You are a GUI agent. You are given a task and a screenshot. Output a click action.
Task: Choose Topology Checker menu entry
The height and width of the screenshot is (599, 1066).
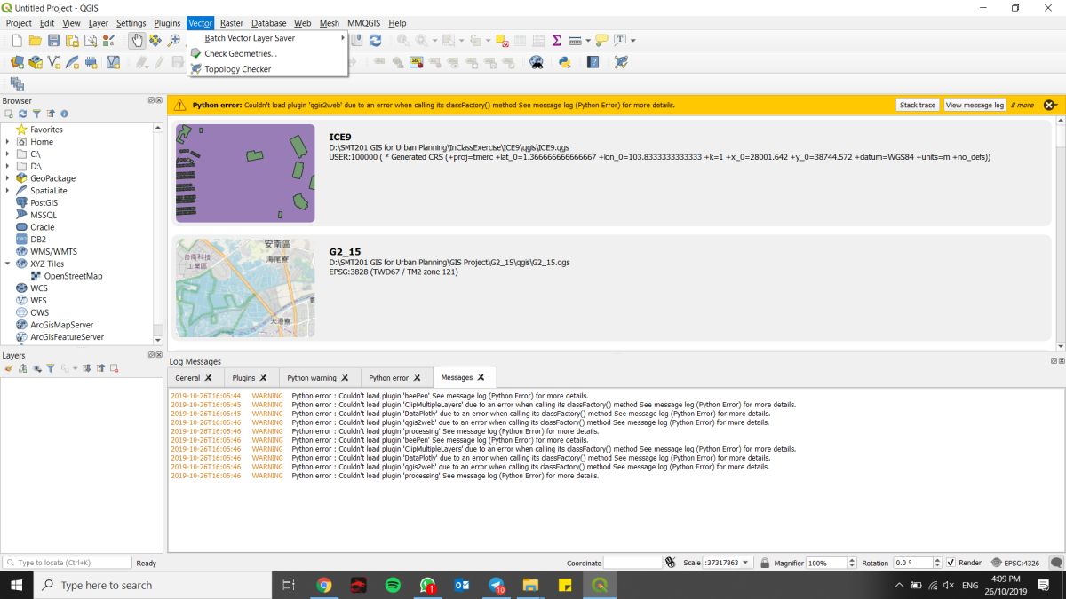coord(267,69)
